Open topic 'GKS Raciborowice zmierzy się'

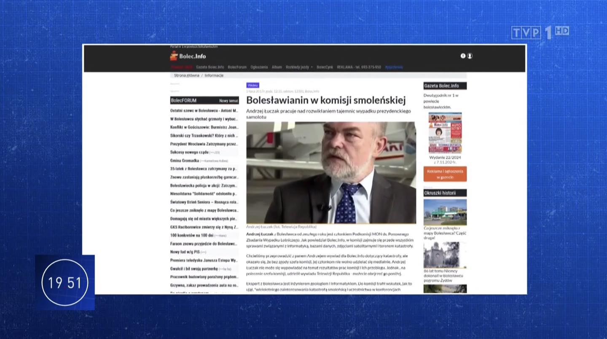[204, 227]
